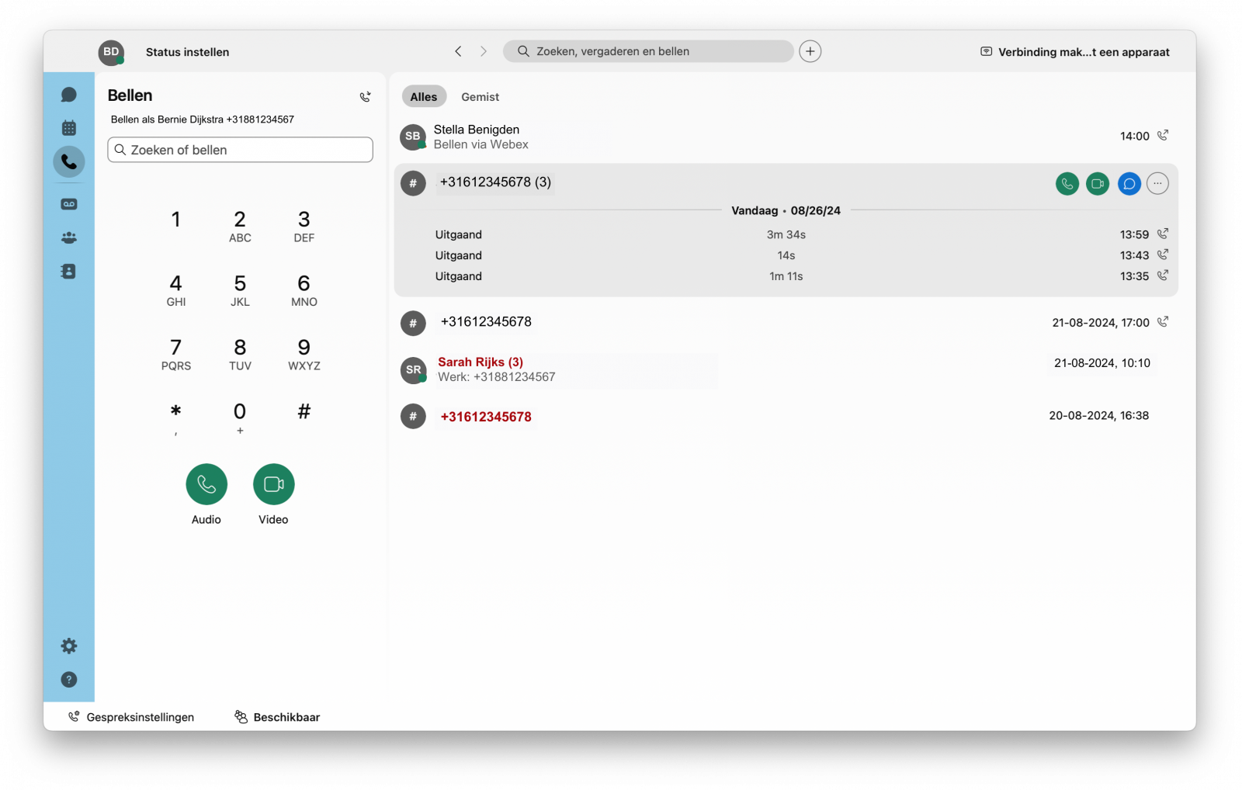Dial key 2 ABC on keypad
The image size is (1242, 790).
[240, 226]
